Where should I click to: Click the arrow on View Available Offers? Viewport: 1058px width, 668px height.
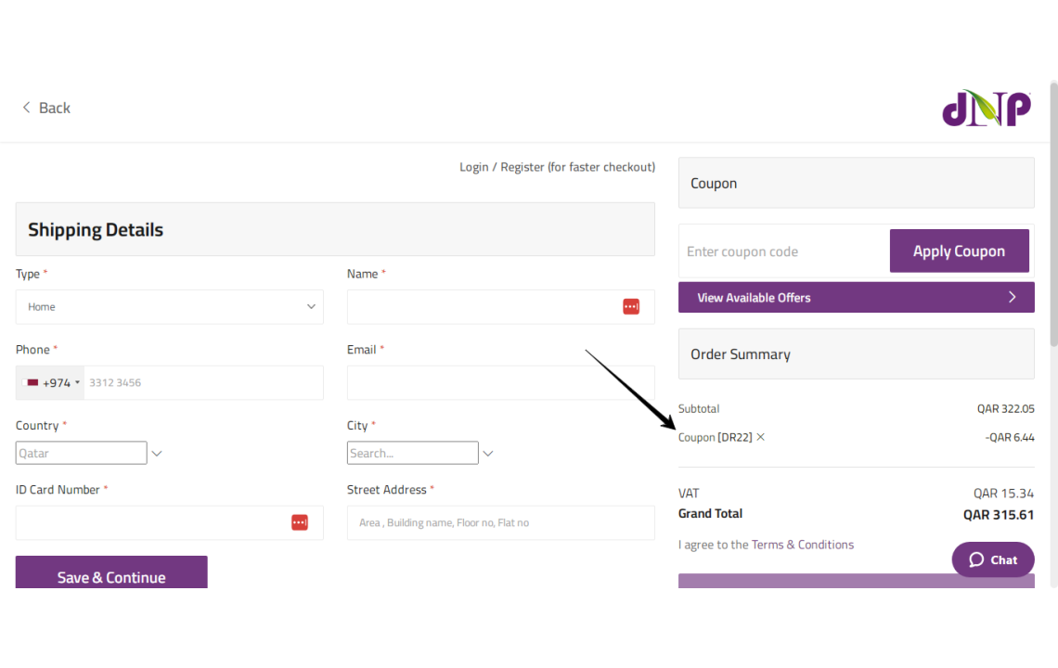[x=1013, y=298]
